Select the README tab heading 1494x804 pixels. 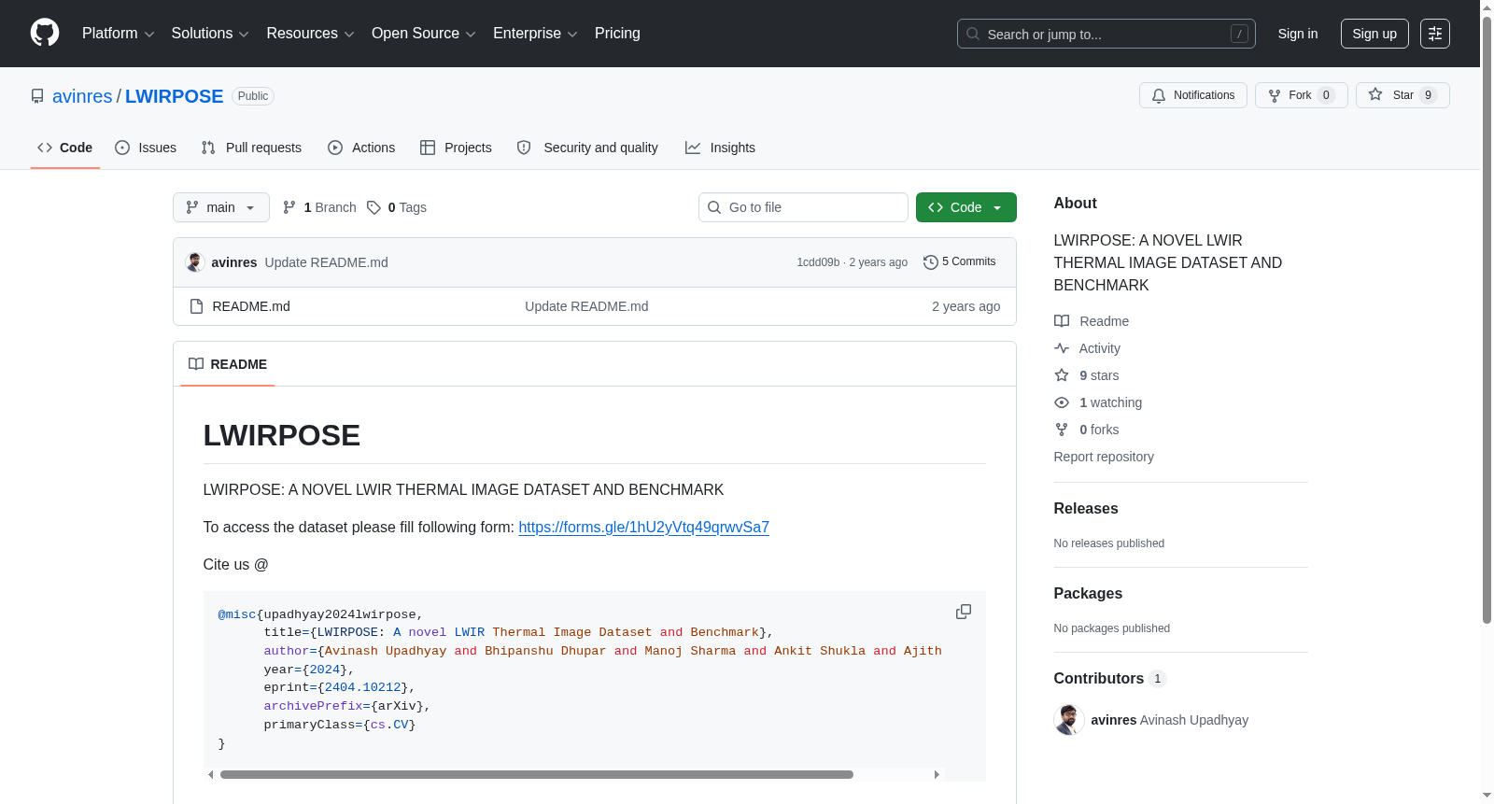pos(228,364)
